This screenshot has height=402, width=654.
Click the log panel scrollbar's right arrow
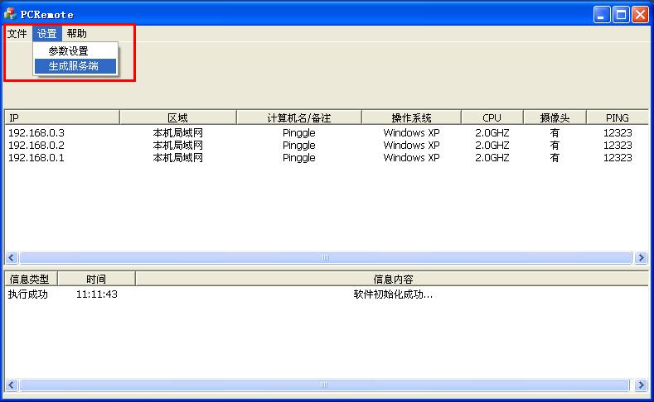pos(641,385)
